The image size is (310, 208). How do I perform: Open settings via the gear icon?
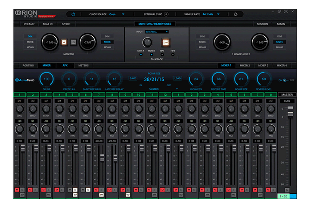coord(236,14)
